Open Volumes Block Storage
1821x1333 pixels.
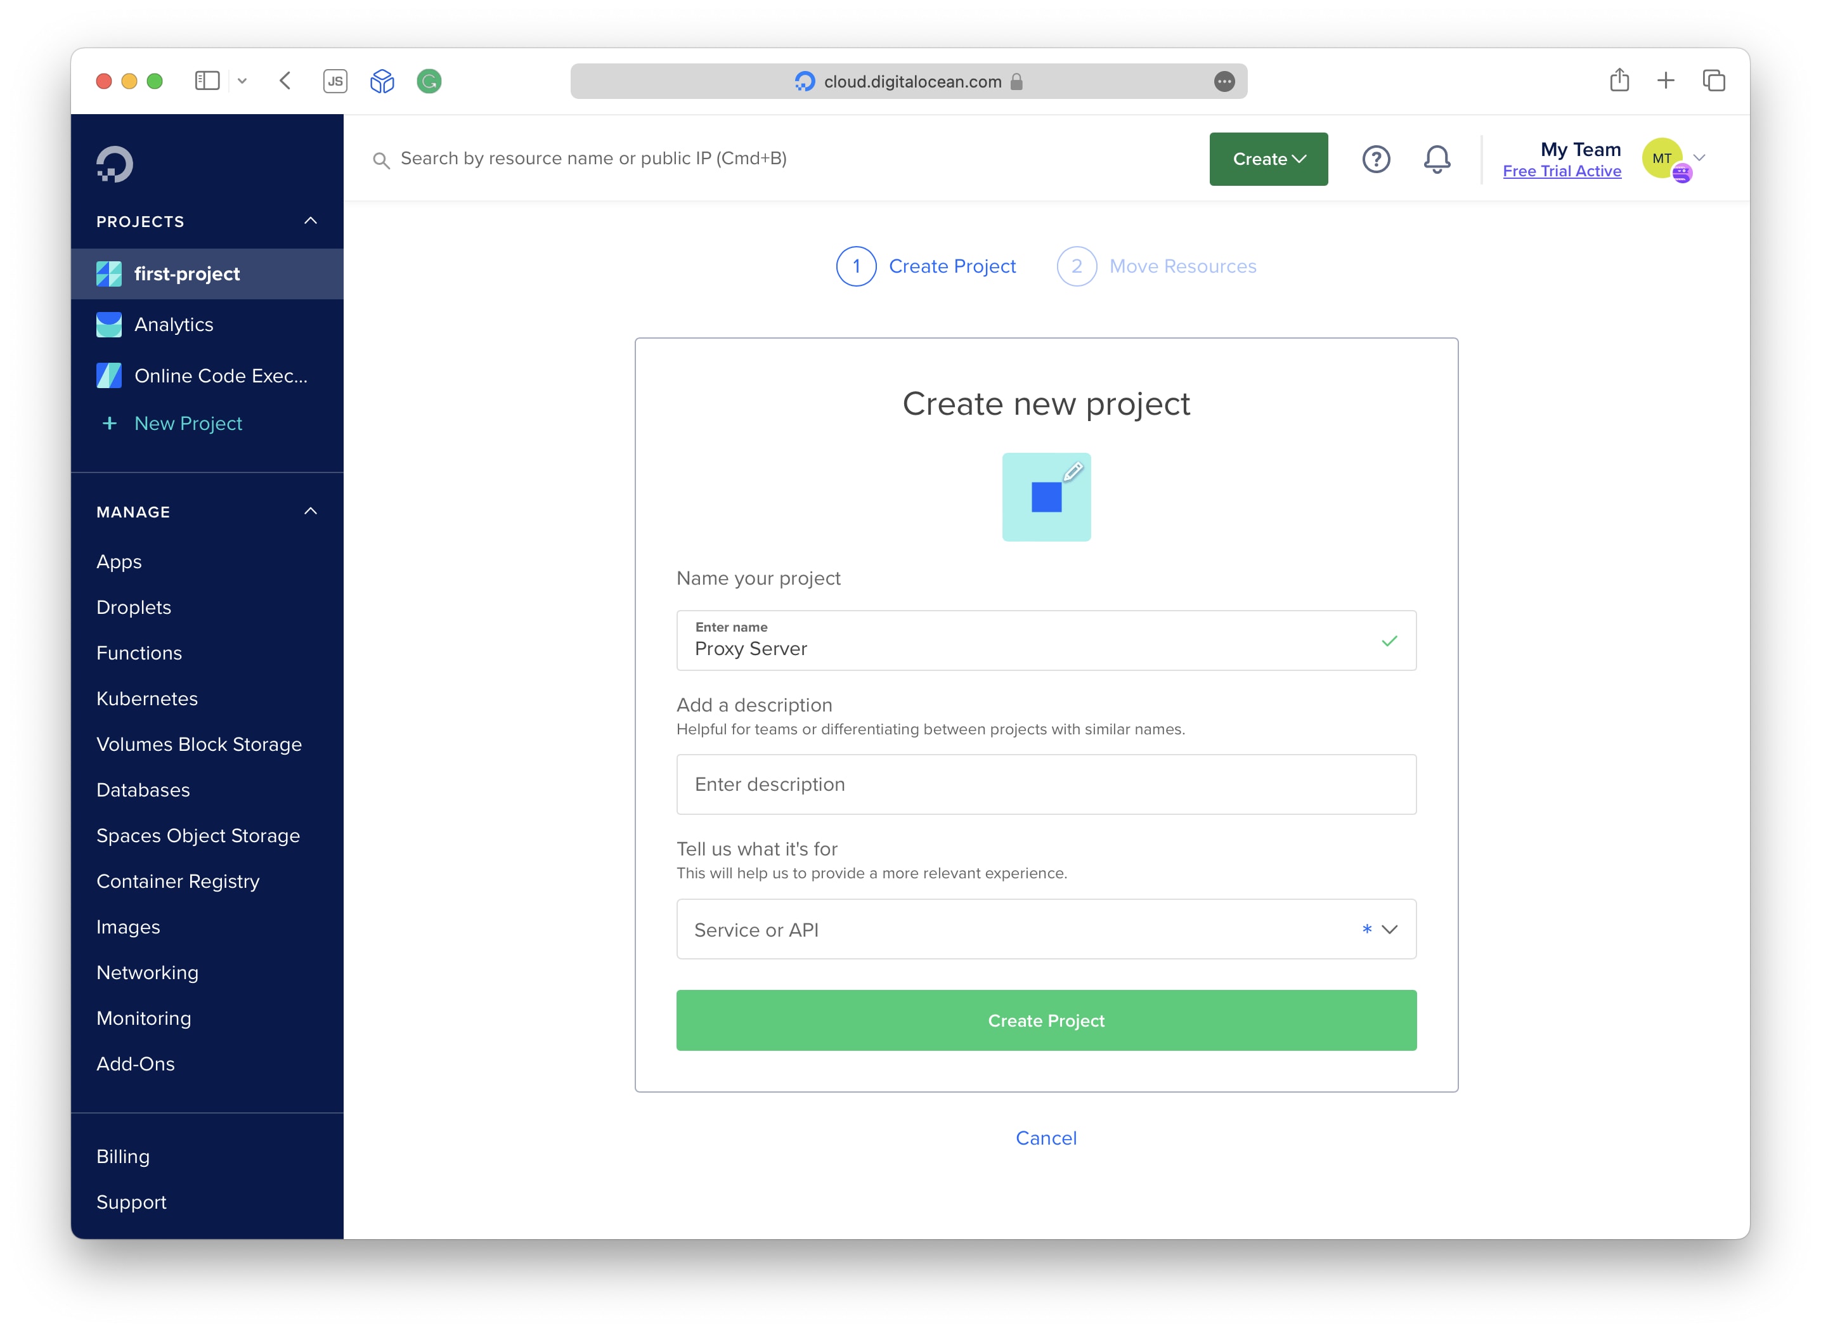[x=199, y=744]
